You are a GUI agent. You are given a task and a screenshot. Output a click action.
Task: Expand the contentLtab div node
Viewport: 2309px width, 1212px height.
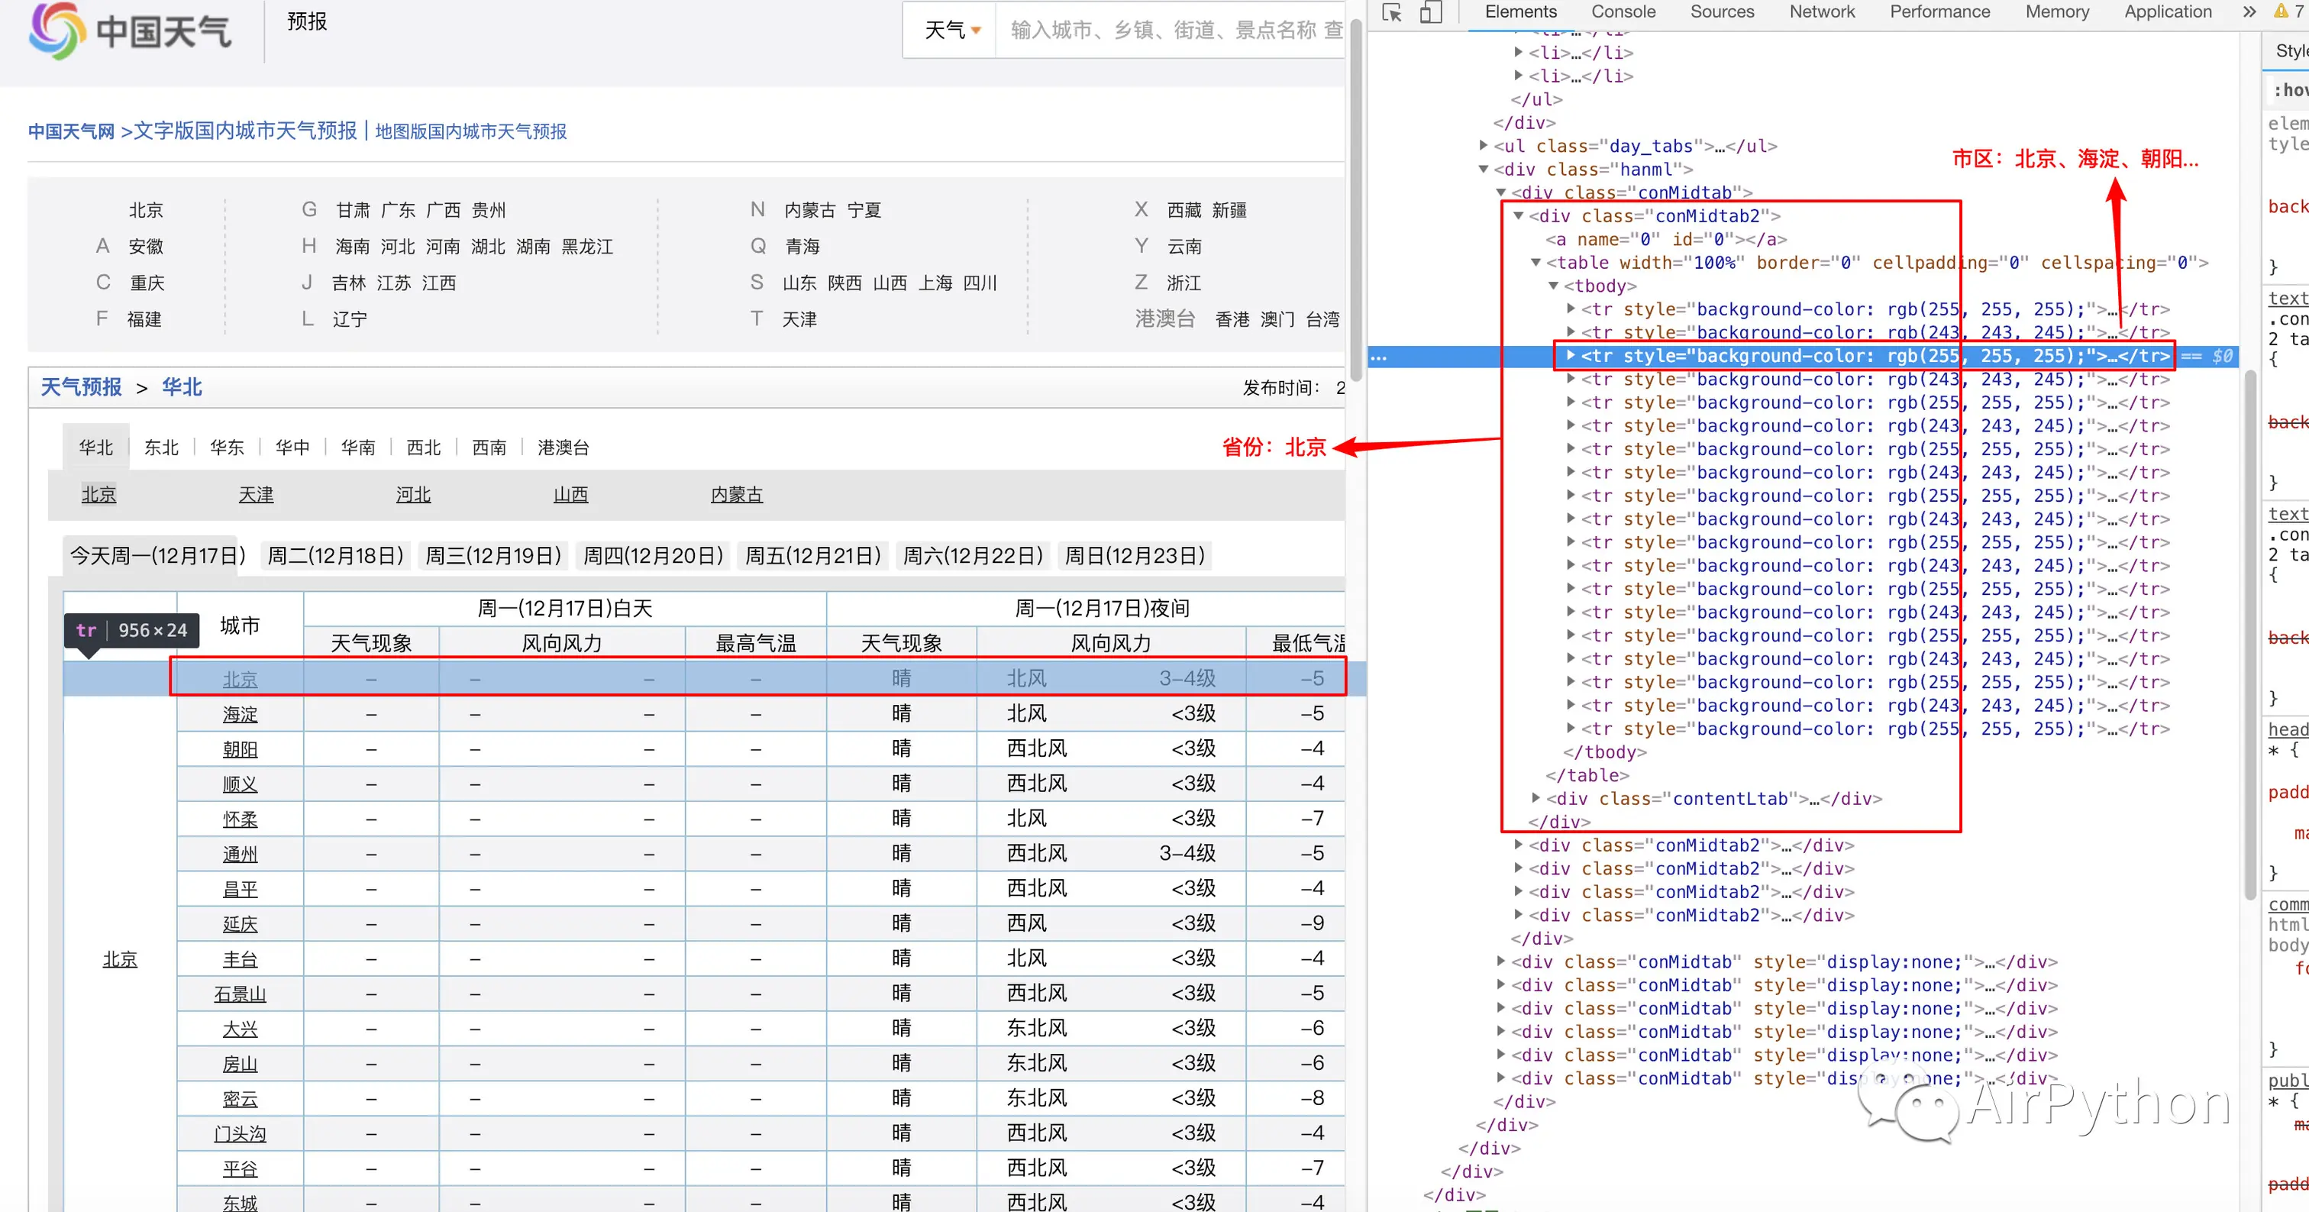pos(1536,798)
